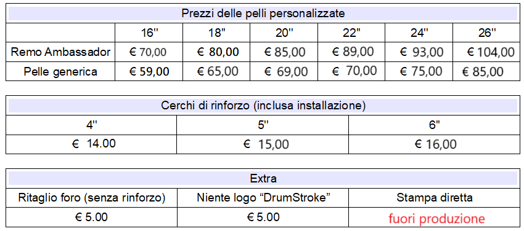Image resolution: width=524 pixels, height=231 pixels.
Task: Click the Niente logo "DrumStroke" cell
Action: point(263,198)
